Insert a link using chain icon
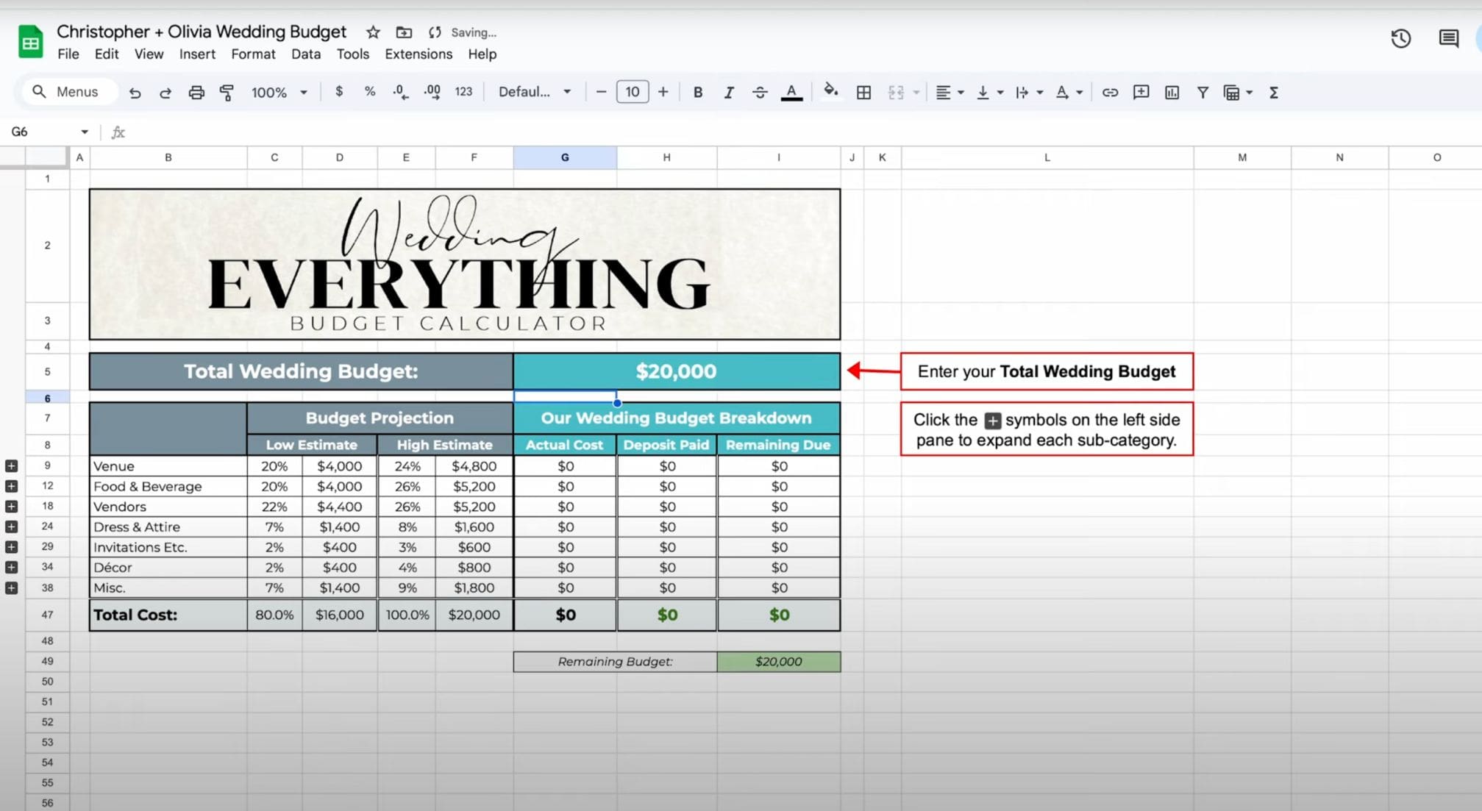This screenshot has height=811, width=1482. [x=1110, y=92]
